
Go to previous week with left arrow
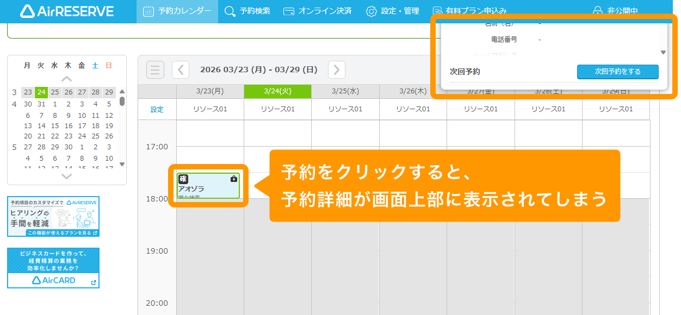tap(181, 70)
